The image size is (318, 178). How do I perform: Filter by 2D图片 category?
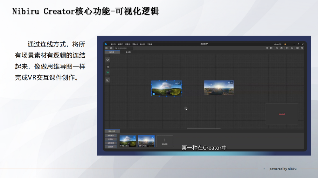111,139
